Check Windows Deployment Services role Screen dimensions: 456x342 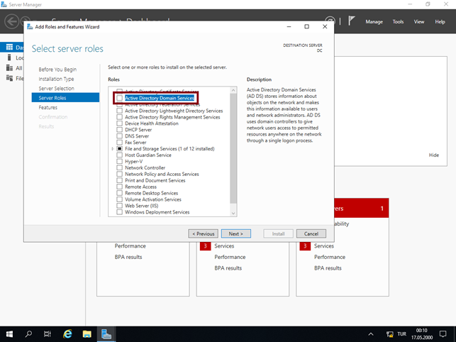coord(120,212)
